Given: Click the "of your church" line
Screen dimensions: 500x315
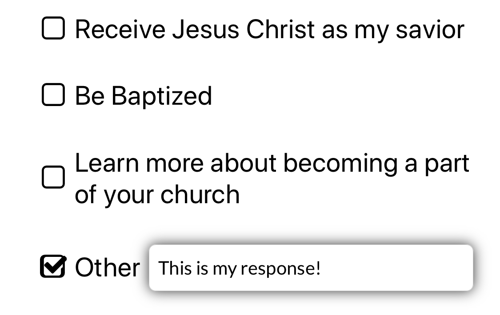Looking at the screenshot, I should 157,194.
